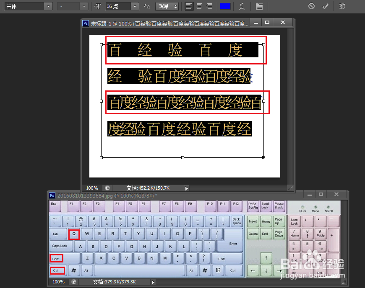The image size is (365, 288).
Task: Click the resize grip of 未标题-1 window
Action: point(290,188)
